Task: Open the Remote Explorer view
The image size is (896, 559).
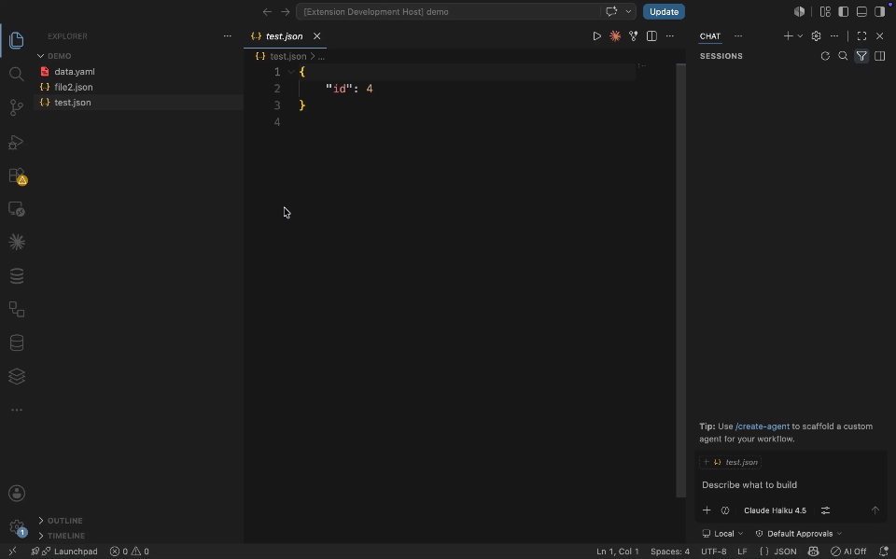Action: coord(17,209)
